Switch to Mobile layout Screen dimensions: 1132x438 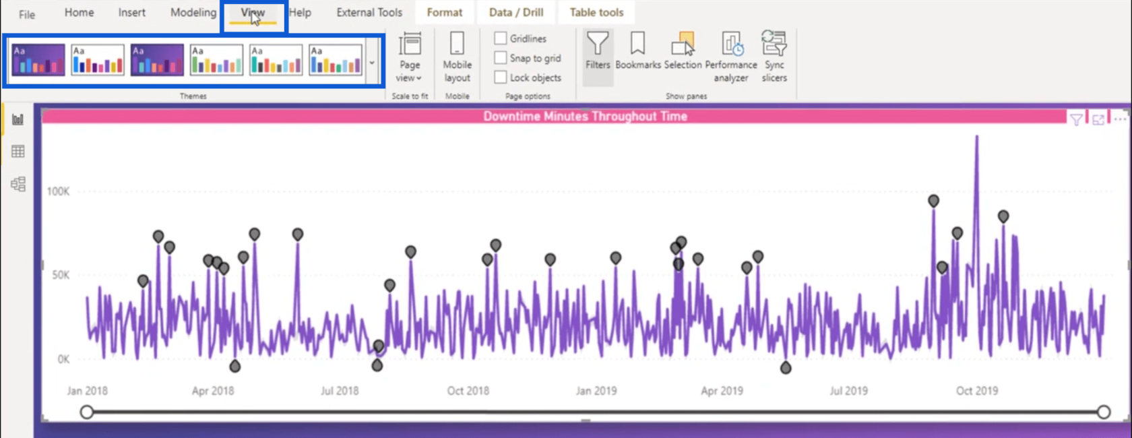point(457,59)
